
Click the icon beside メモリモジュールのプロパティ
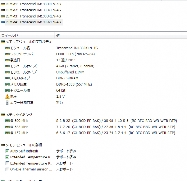3,42
